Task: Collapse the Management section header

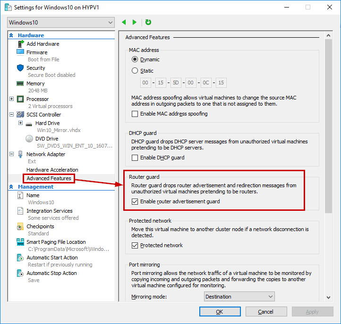Action: coord(11,187)
